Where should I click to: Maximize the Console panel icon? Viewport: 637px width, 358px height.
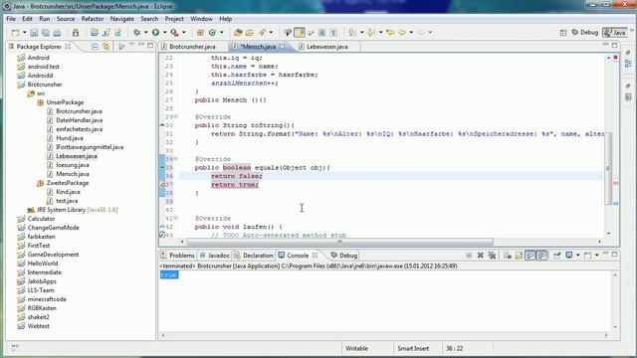click(x=615, y=255)
